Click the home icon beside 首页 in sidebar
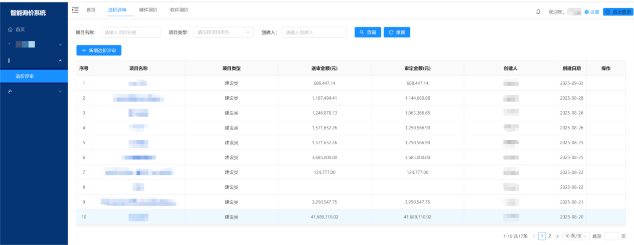The width and height of the screenshot is (634, 245). 10,30
